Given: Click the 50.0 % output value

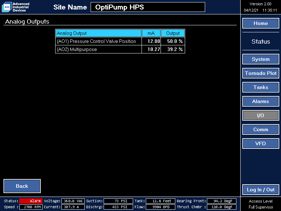Looking at the screenshot, I should 175,41.
